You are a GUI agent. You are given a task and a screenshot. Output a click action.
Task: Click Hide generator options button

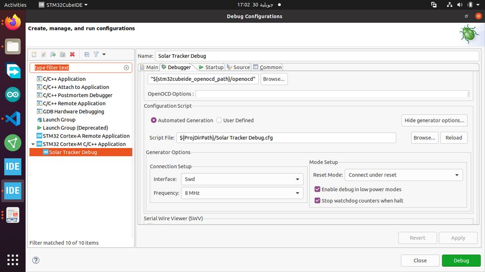435,121
